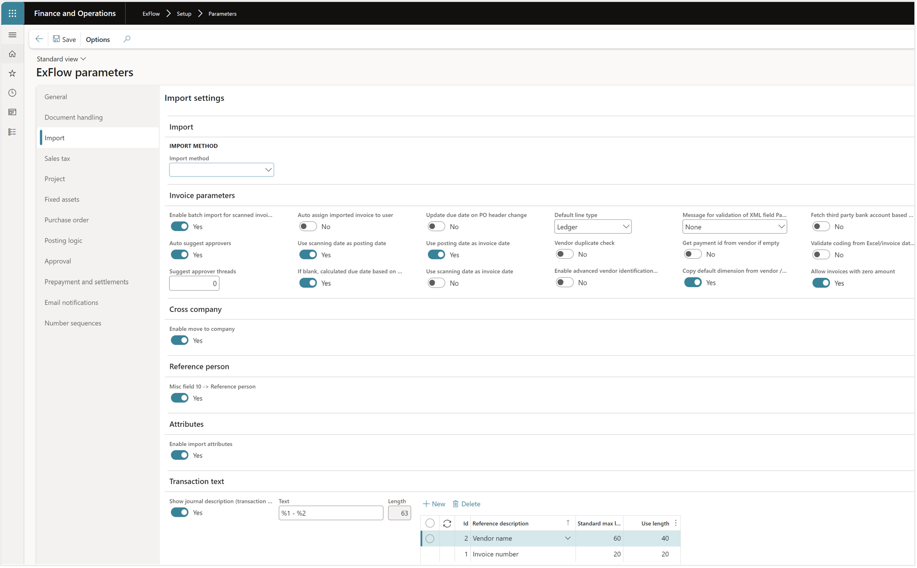Toggle Vendor duplicate check
917x568 pixels.
pos(565,254)
